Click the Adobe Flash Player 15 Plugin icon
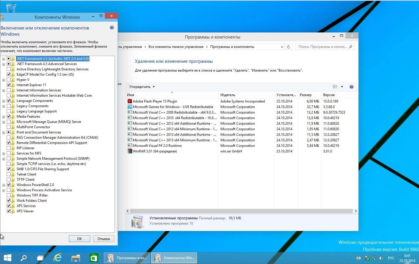This screenshot has height=264, width=419. (x=130, y=101)
